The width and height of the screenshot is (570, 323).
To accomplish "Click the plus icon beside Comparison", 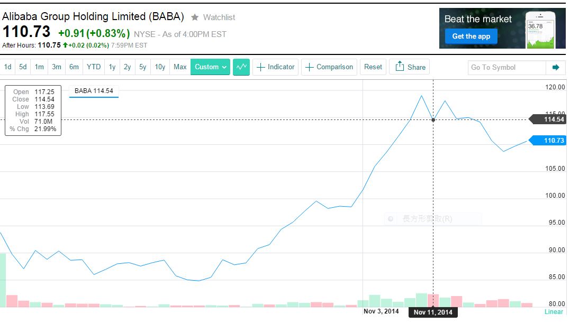I will pyautogui.click(x=310, y=67).
